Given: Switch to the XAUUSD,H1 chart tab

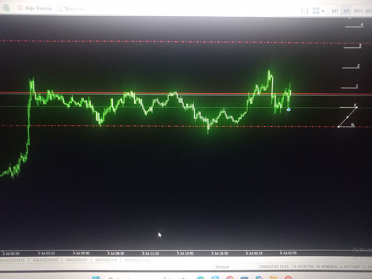Looking at the screenshot, I should 77,260.
